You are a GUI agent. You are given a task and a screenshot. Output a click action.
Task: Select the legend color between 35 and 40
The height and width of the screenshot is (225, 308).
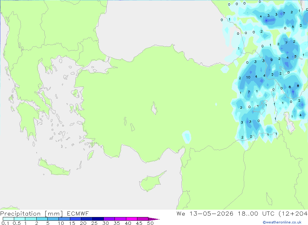120,219
